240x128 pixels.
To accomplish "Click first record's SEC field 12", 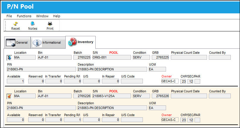I will (x=190, y=81).
